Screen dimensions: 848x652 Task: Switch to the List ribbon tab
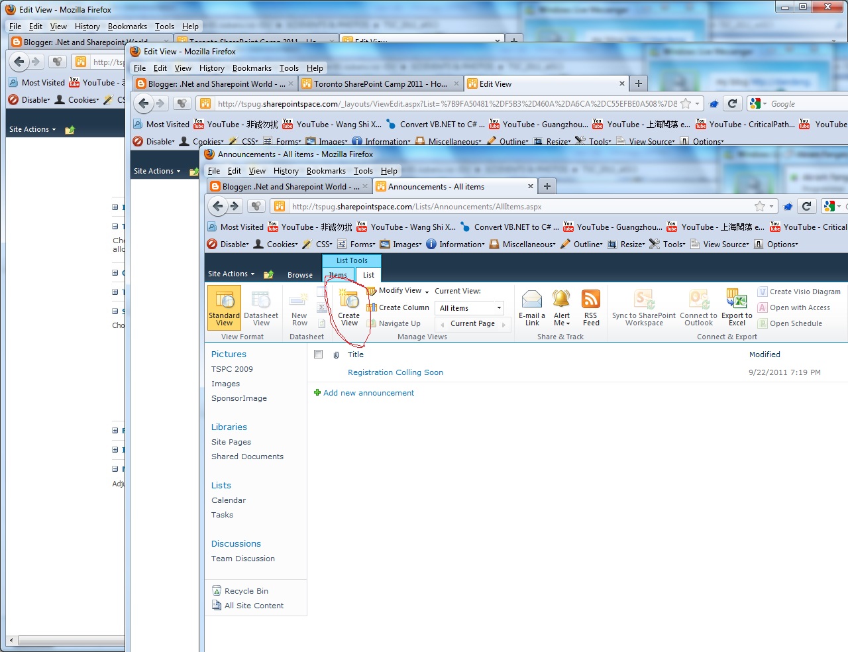pos(368,274)
